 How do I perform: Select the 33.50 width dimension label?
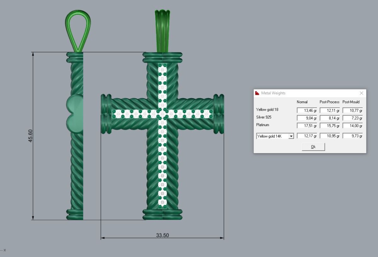pyautogui.click(x=162, y=235)
